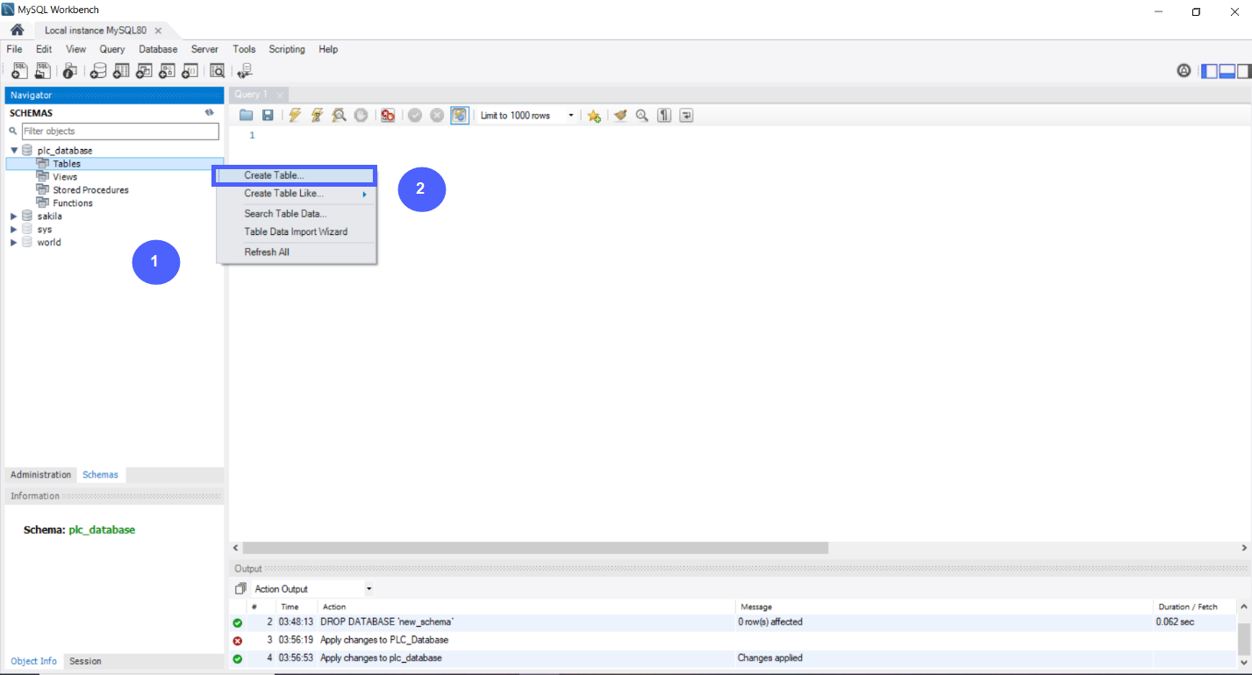Screen dimensions: 1252x675
Task: Open the Query menu
Action: coord(112,49)
